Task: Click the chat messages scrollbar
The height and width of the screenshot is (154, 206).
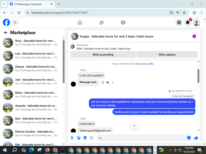Action: coord(198,76)
